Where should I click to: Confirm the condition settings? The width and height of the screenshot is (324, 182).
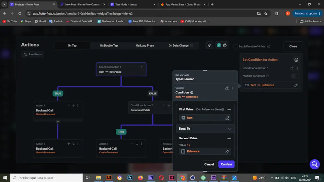(226, 164)
